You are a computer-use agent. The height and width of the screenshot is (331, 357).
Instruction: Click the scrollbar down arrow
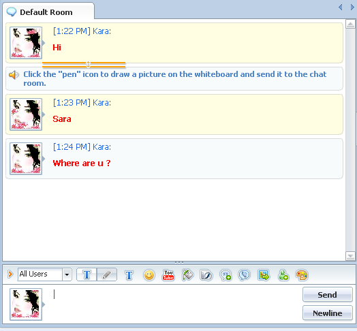click(350, 256)
